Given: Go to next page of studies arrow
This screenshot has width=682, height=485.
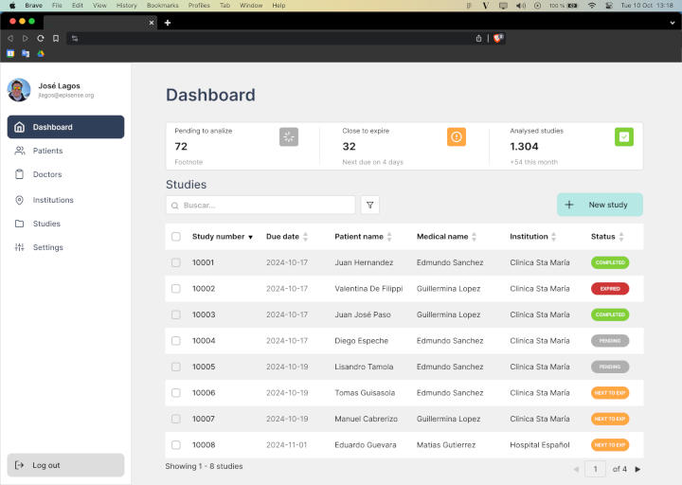Looking at the screenshot, I should (637, 469).
